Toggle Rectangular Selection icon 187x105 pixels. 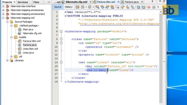(x=117, y=7)
